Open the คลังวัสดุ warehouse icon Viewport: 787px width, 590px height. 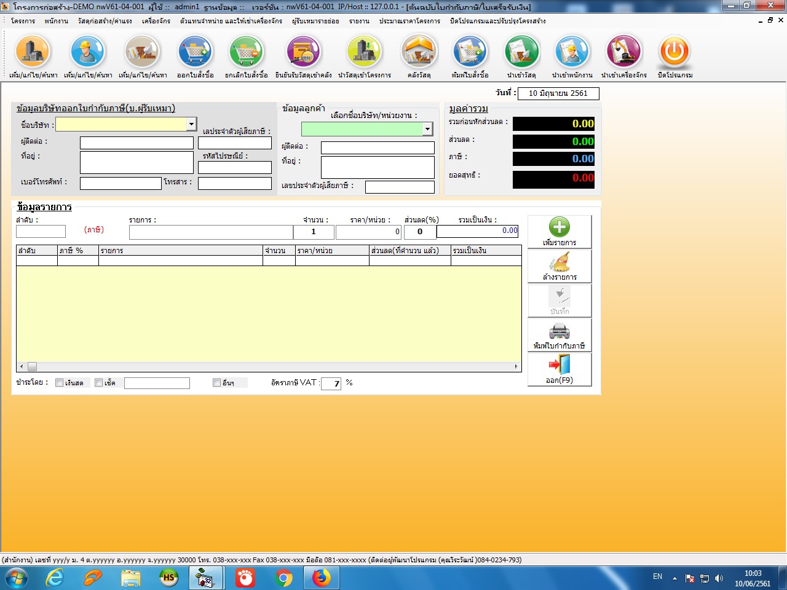click(419, 53)
